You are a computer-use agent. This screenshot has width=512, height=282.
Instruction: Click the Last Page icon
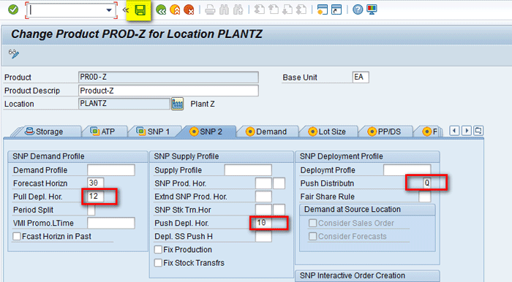coord(301,9)
